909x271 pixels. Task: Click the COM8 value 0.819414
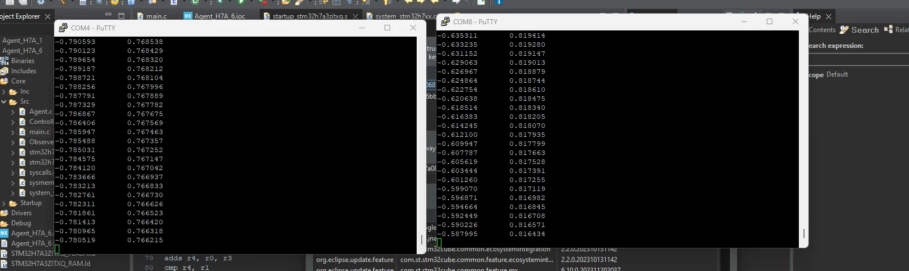pyautogui.click(x=527, y=35)
